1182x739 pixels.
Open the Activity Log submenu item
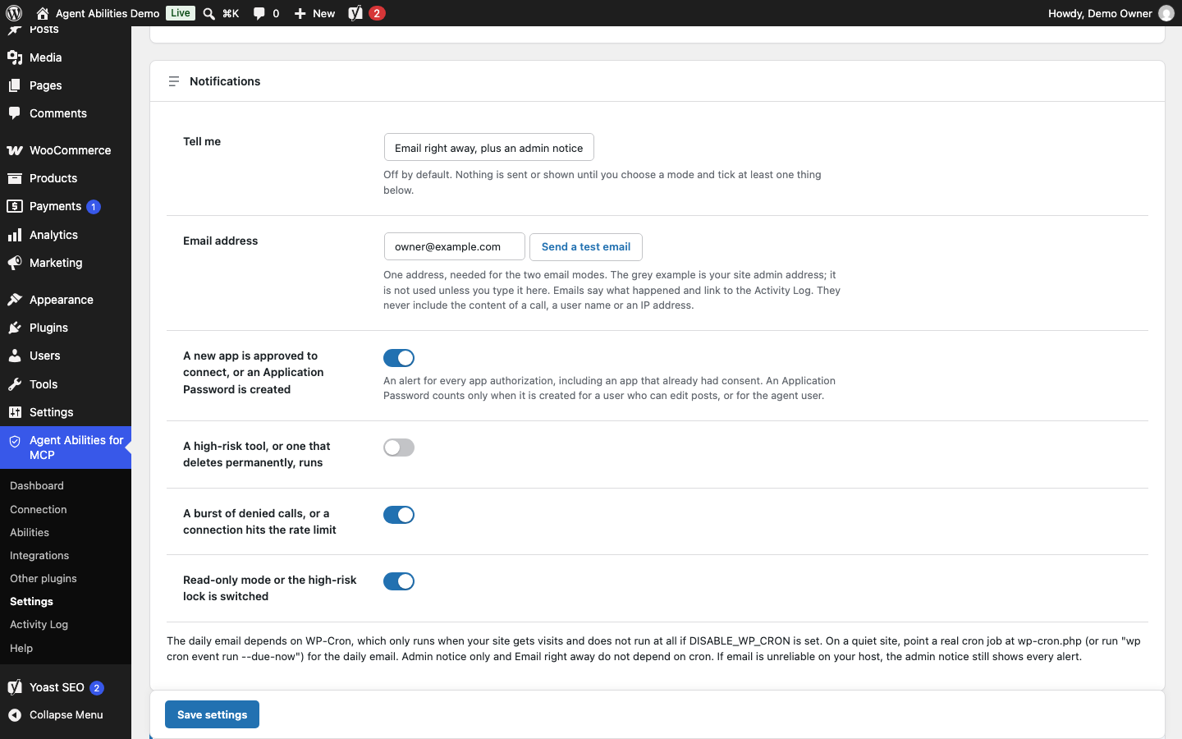[x=39, y=625]
